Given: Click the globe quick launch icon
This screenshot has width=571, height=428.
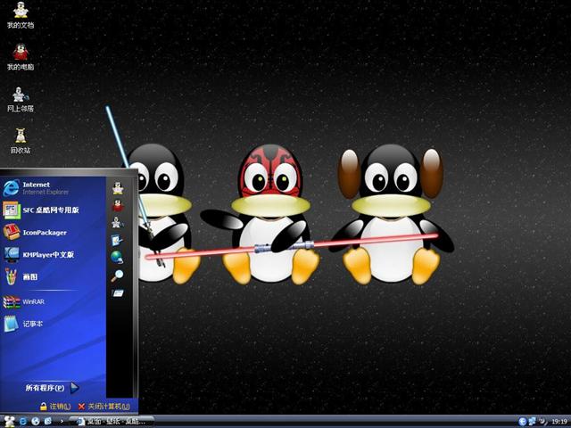Looking at the screenshot, I should (36, 422).
